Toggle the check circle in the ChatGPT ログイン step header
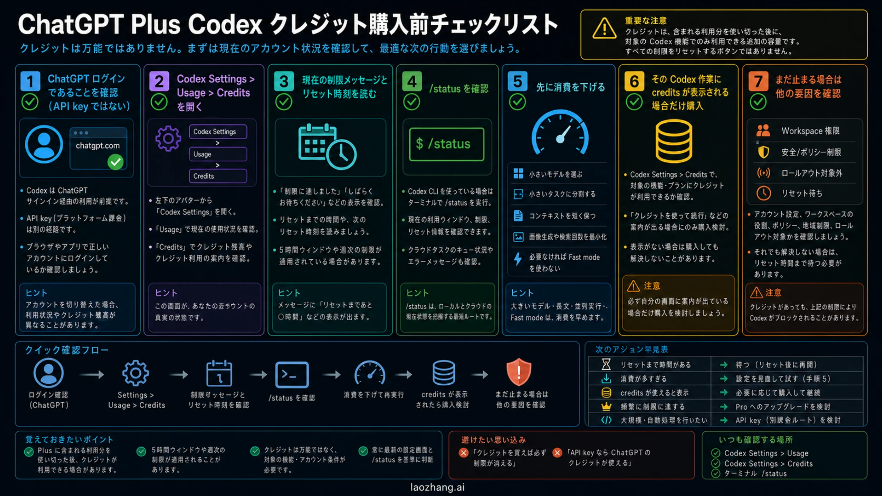The height and width of the screenshot is (496, 882). pyautogui.click(x=30, y=101)
